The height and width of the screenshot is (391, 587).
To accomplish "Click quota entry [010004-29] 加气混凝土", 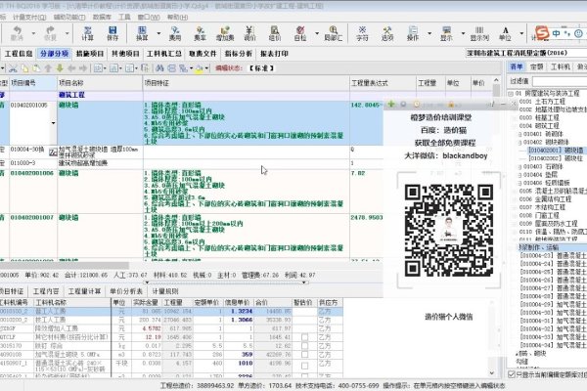I will (x=554, y=304).
